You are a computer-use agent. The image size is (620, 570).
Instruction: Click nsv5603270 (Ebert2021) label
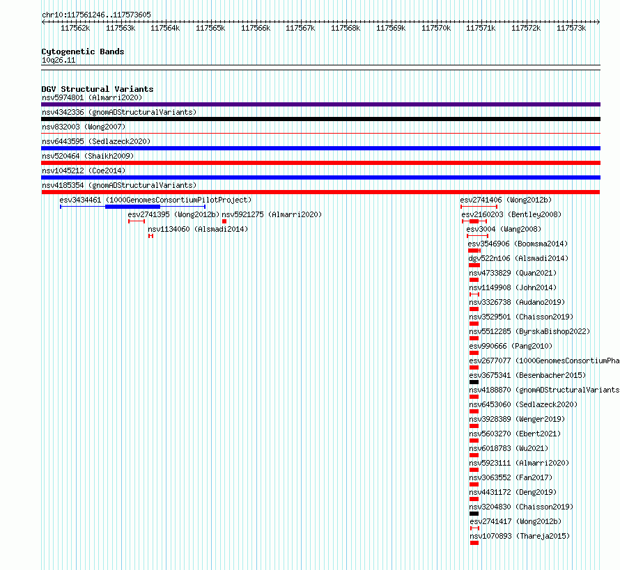pyautogui.click(x=516, y=434)
